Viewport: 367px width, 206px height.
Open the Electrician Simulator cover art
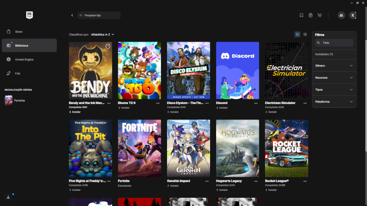(x=286, y=70)
